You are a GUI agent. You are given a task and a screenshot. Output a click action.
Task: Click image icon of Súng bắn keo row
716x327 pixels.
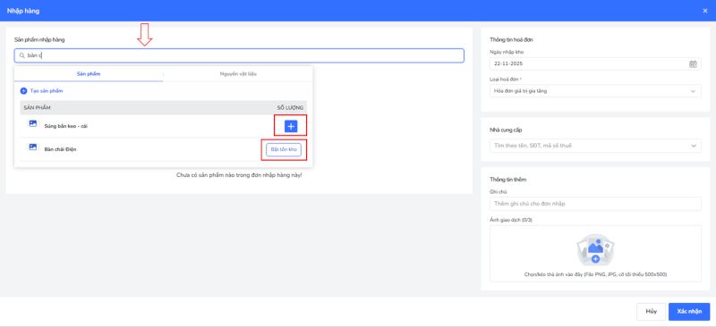(x=33, y=123)
